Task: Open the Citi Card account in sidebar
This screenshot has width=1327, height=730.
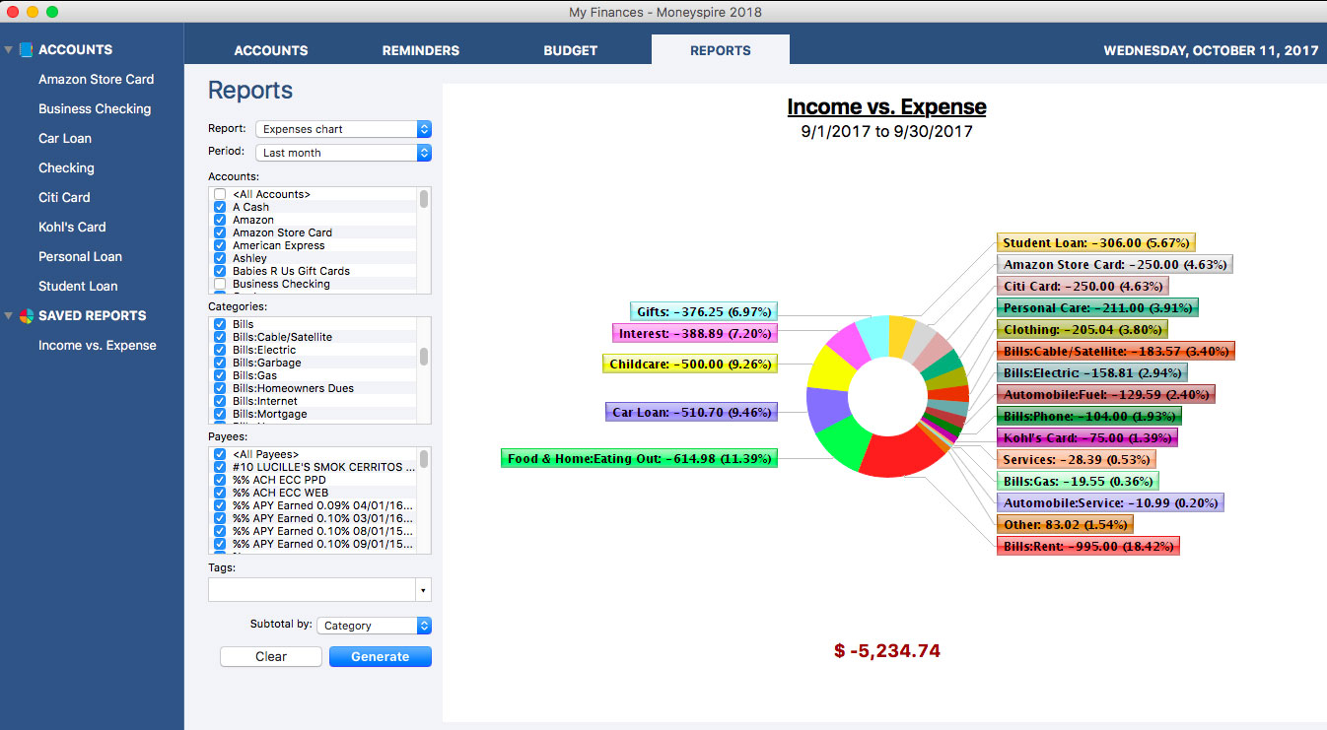Action: (x=64, y=197)
